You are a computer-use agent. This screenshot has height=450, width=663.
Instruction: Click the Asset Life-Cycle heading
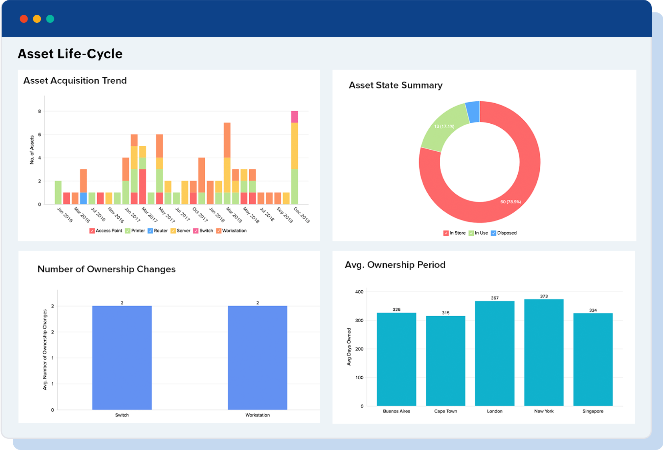point(70,54)
